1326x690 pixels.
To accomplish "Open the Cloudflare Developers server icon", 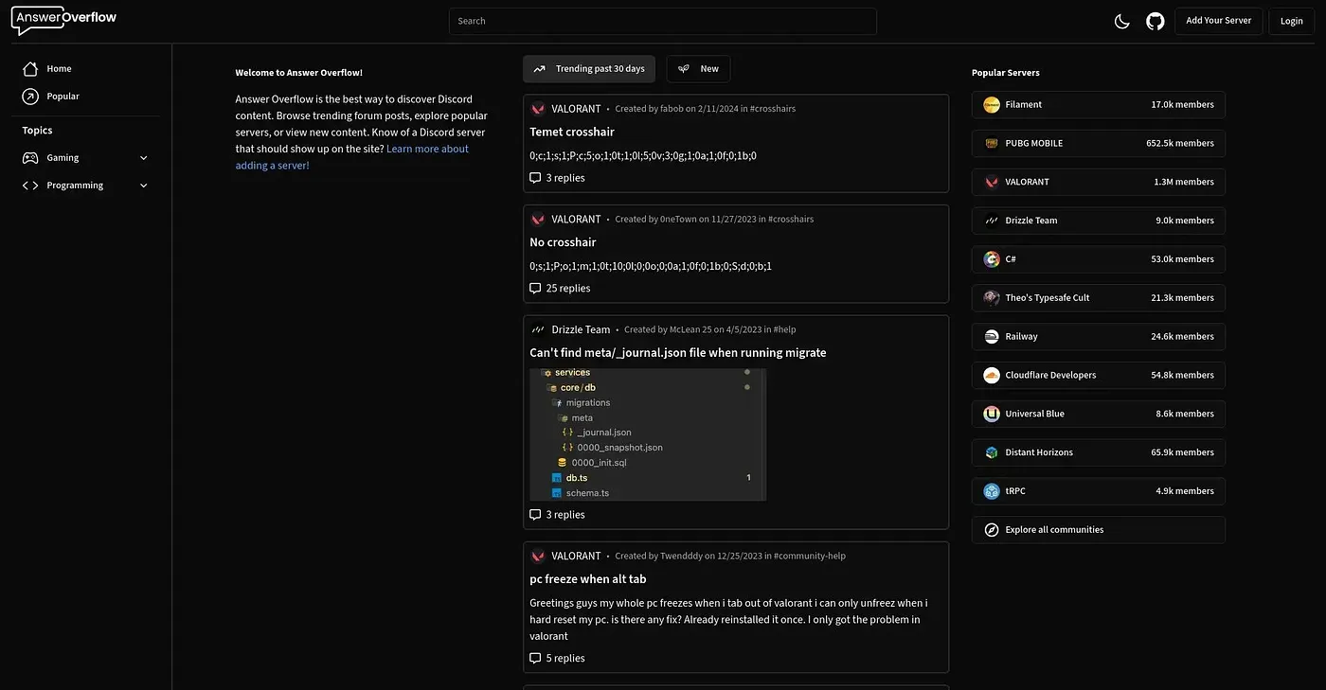I will [x=992, y=376].
